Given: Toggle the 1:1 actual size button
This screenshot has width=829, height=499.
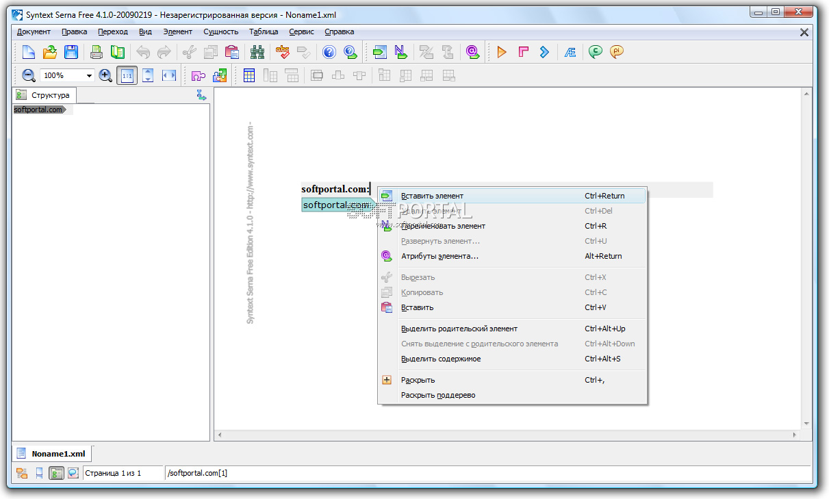Looking at the screenshot, I should [x=127, y=76].
